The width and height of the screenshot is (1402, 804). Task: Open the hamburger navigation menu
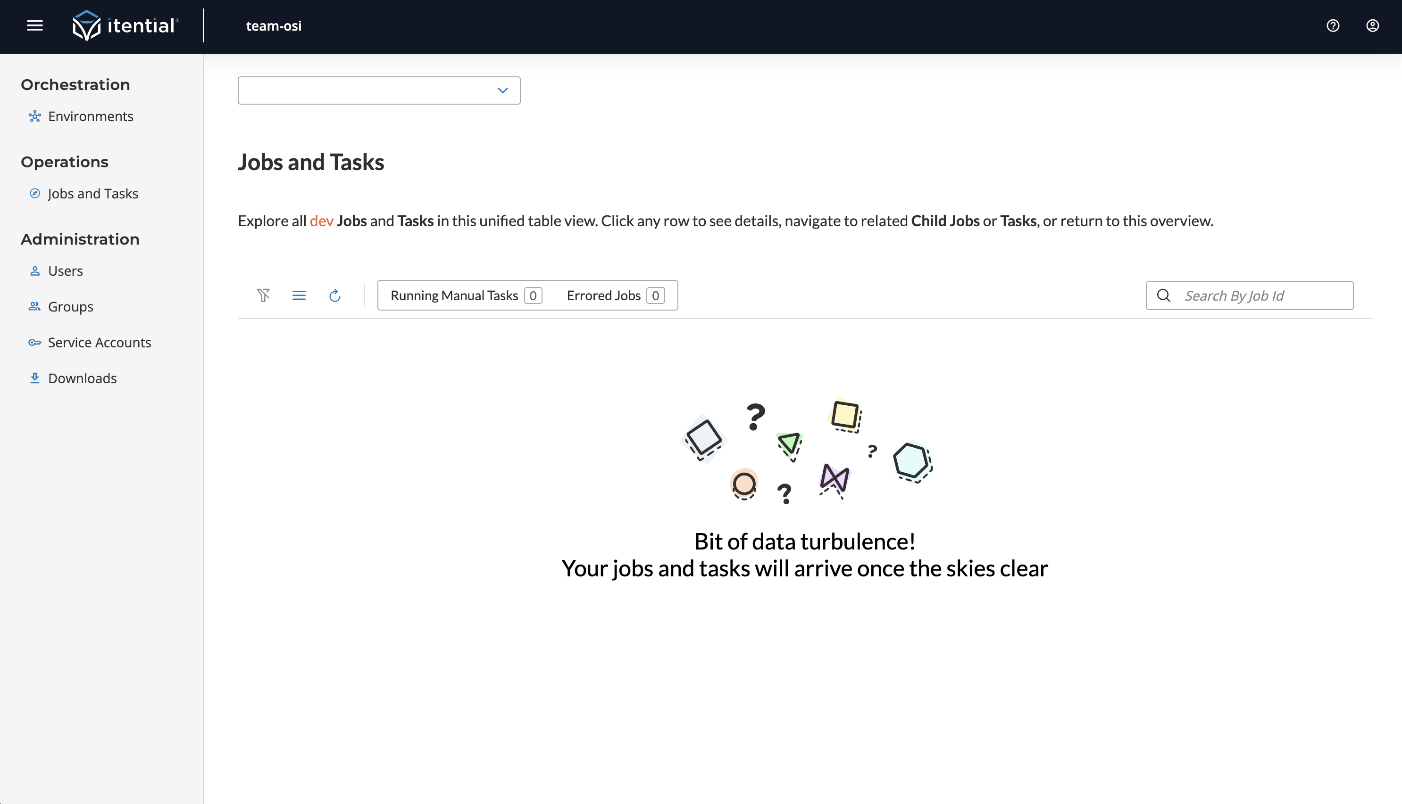click(x=35, y=26)
